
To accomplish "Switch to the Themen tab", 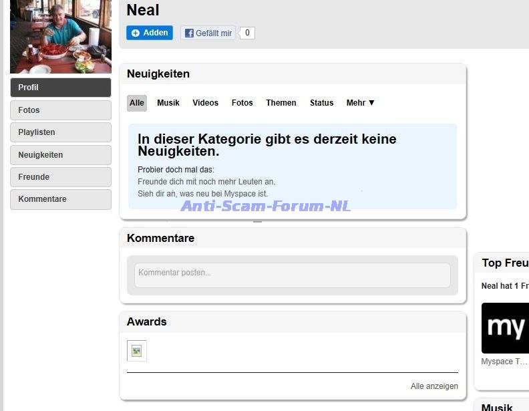I will [x=281, y=103].
